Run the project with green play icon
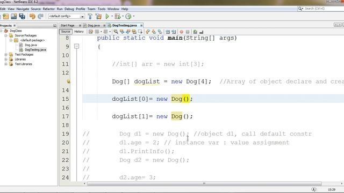This screenshot has height=193, width=344. 107,17
